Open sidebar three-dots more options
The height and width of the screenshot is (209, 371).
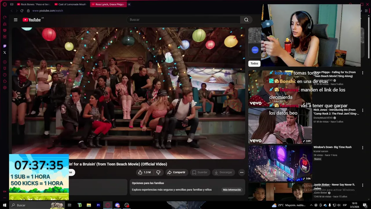coord(5,198)
